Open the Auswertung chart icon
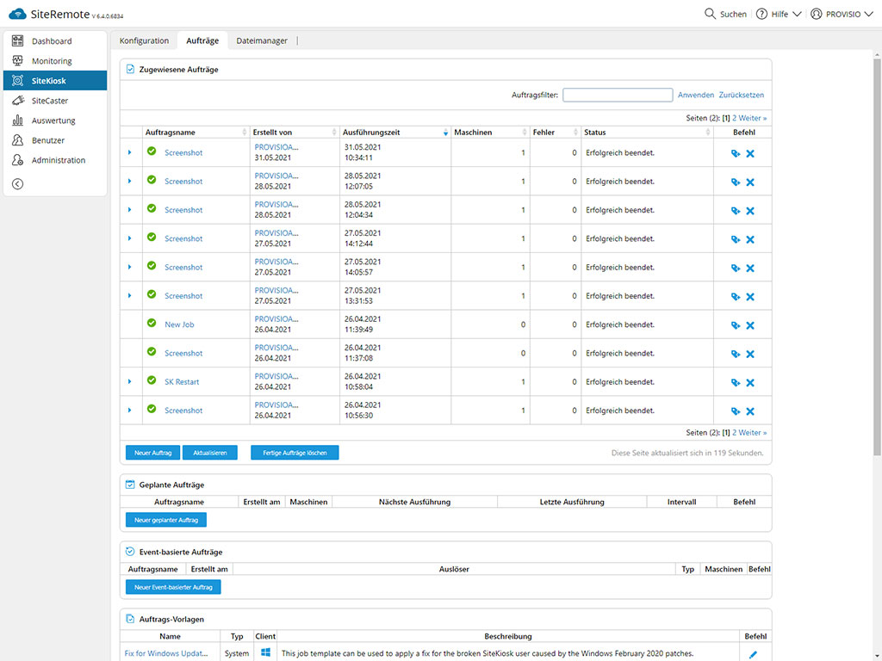The width and height of the screenshot is (882, 661). 17,120
